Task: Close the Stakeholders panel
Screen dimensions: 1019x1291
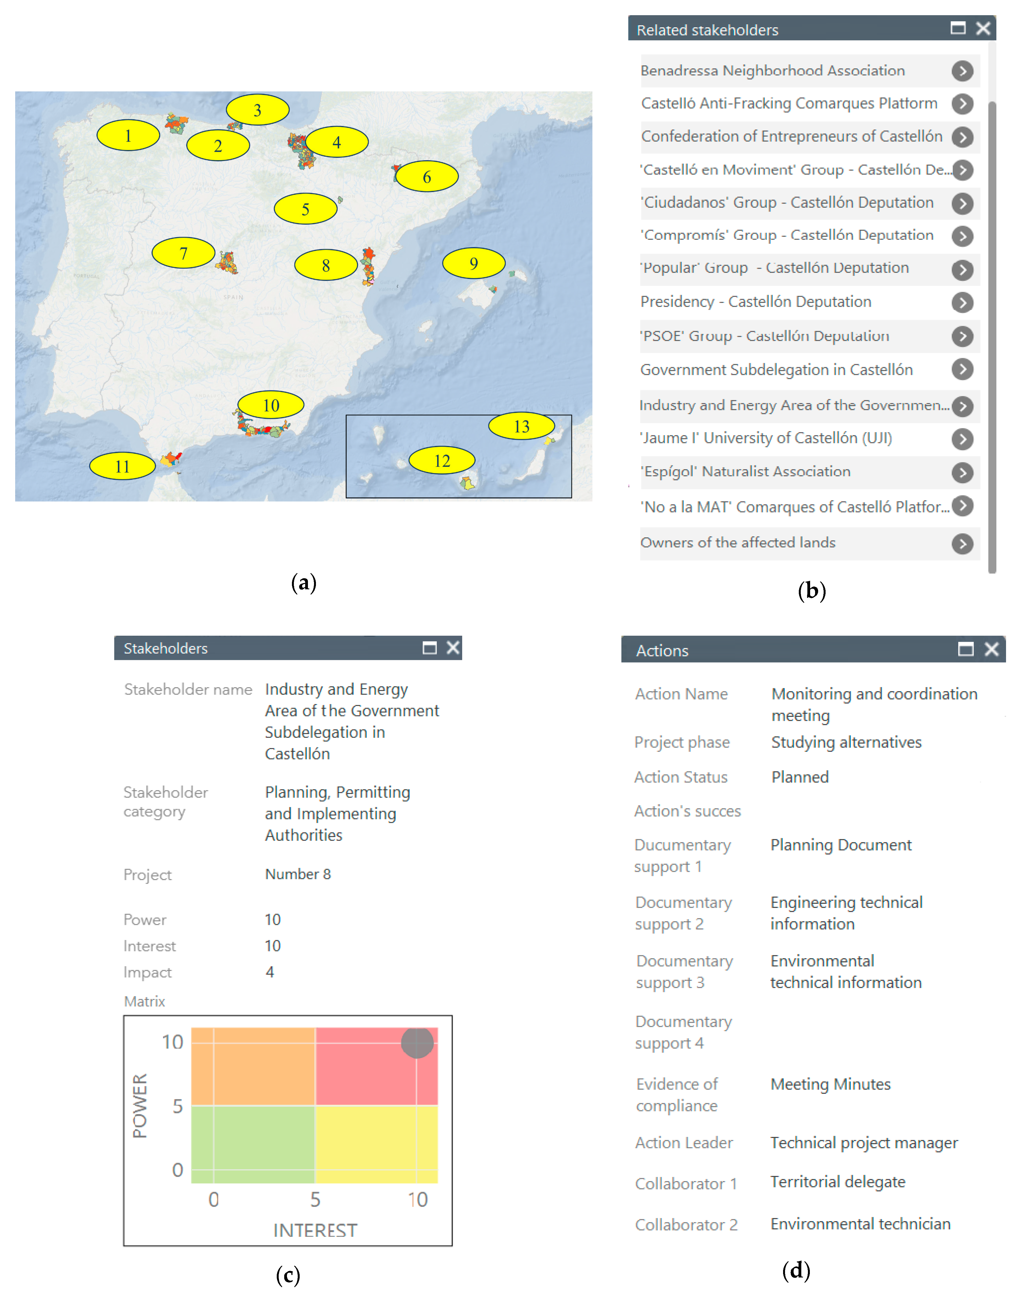Action: click(x=453, y=647)
